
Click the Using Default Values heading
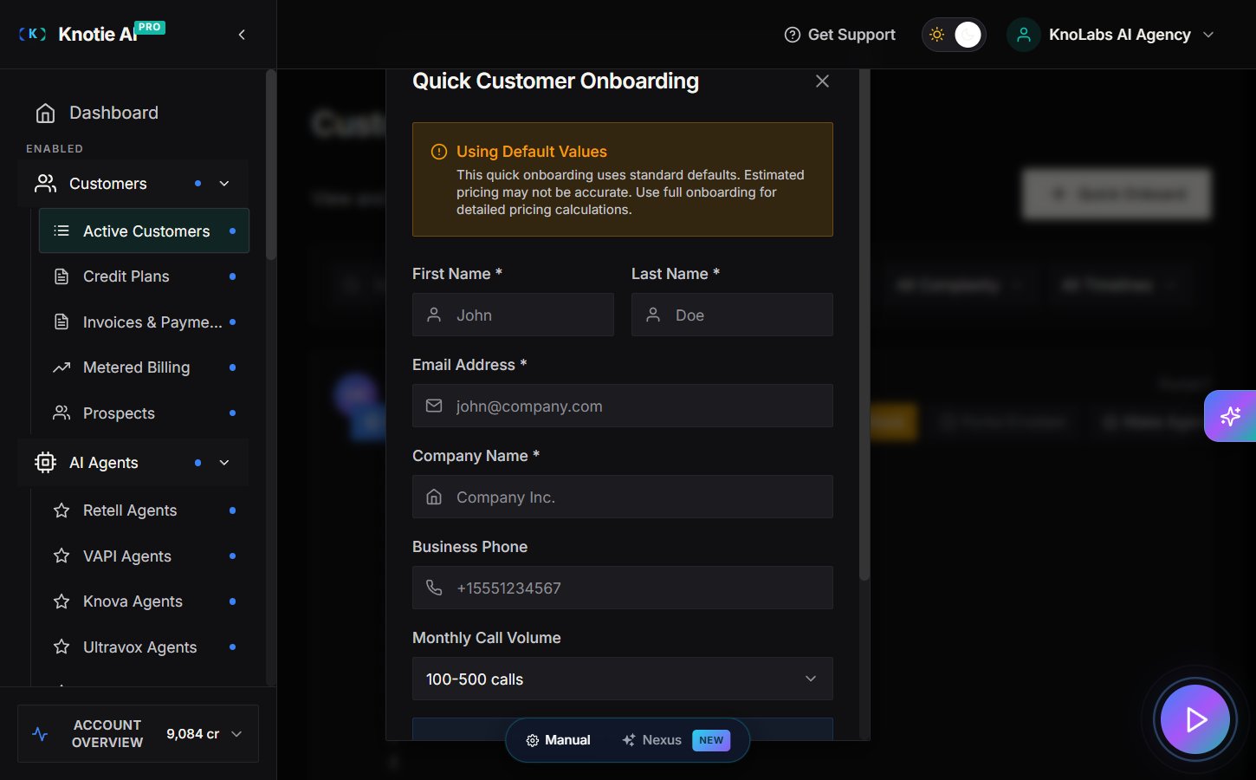tap(532, 152)
